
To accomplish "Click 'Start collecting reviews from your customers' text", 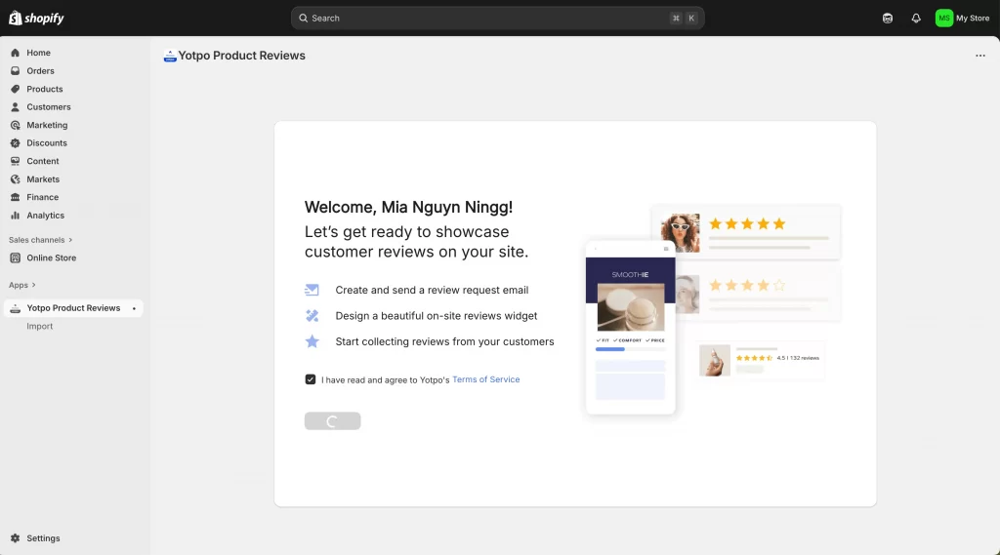I will pos(444,341).
